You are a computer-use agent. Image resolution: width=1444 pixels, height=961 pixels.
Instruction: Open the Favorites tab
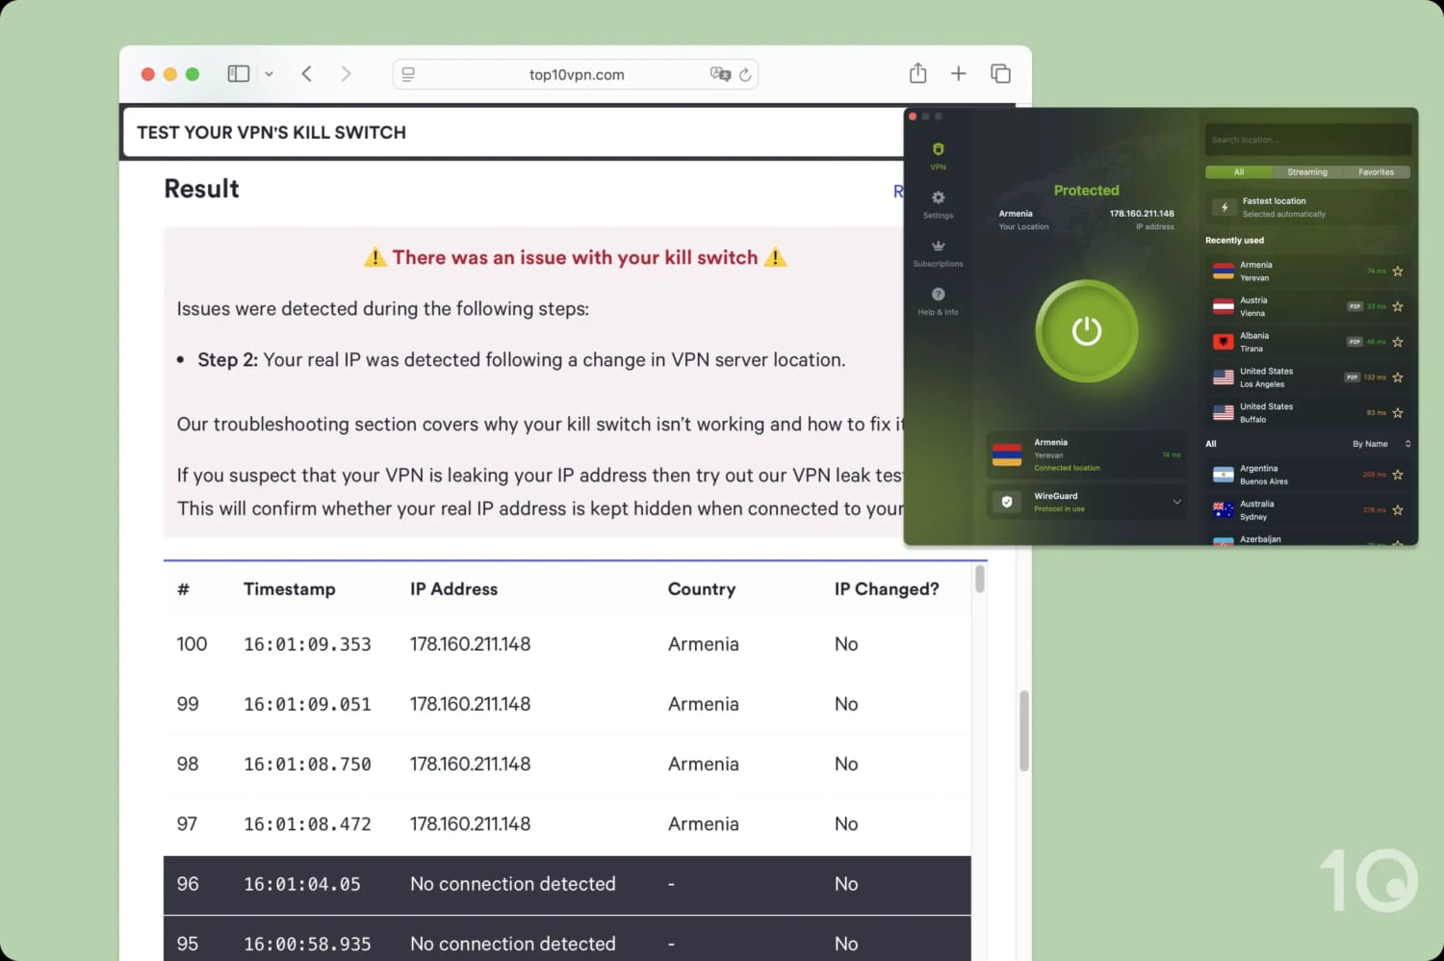(x=1376, y=171)
